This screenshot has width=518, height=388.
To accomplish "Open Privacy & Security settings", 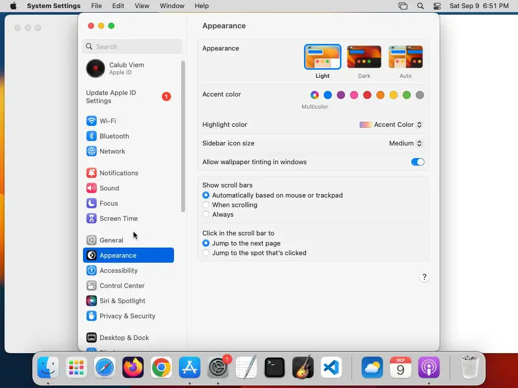I will pos(128,316).
